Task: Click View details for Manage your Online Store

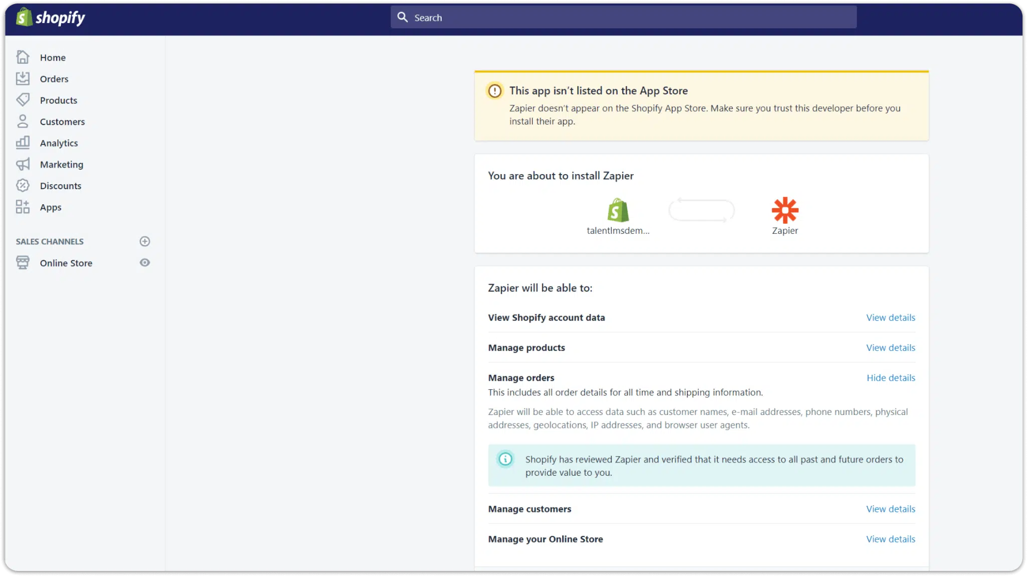Action: coord(891,539)
